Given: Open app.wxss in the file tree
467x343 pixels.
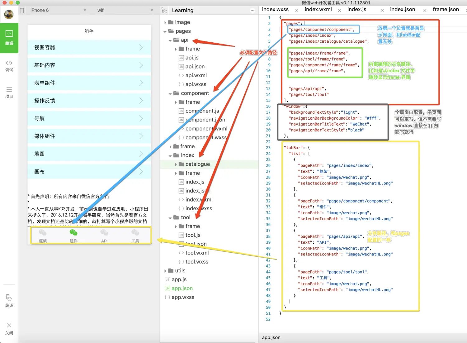Looking at the screenshot, I should (183, 297).
